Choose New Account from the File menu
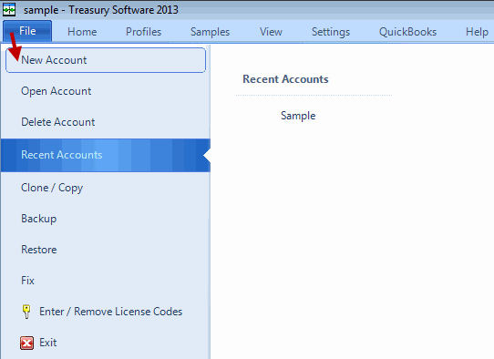 [106, 60]
